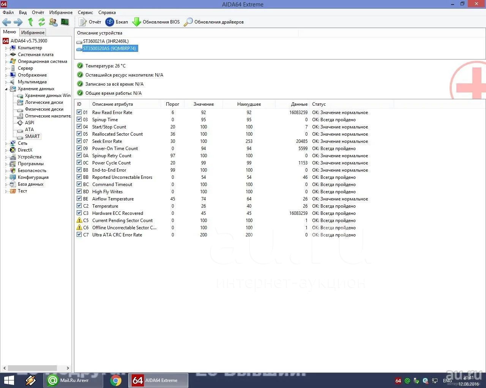Image resolution: width=486 pixels, height=388 pixels.
Task: Expand the Конфигурация node
Action: pyautogui.click(x=6, y=178)
